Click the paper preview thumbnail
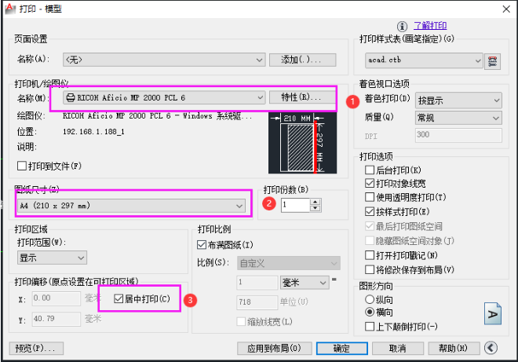The width and height of the screenshot is (518, 362). click(x=297, y=144)
